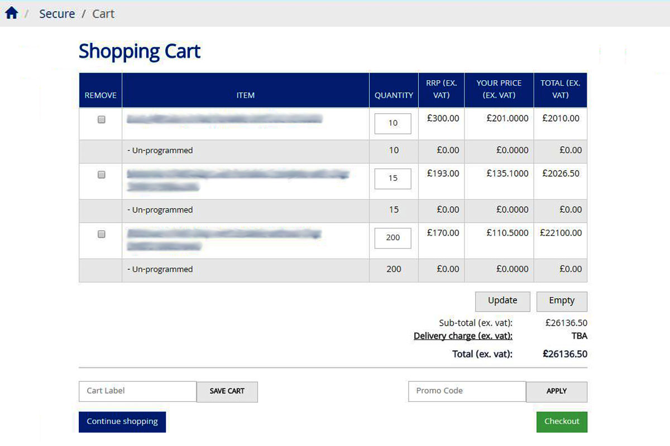Image resolution: width=670 pixels, height=446 pixels.
Task: Tick the remove checkbox for the £170.00 item
Action: click(x=102, y=234)
